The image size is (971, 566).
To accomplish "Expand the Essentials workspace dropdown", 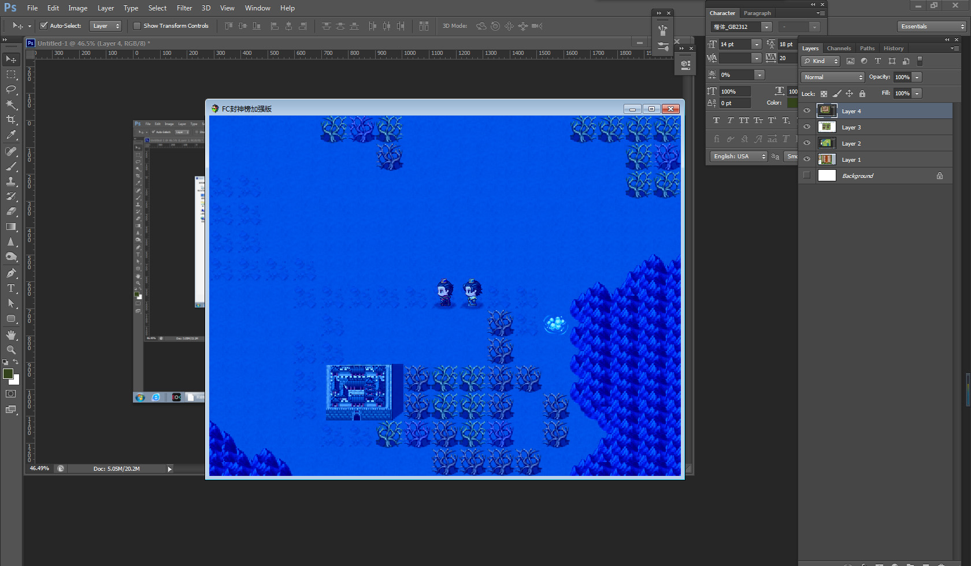I will point(932,27).
